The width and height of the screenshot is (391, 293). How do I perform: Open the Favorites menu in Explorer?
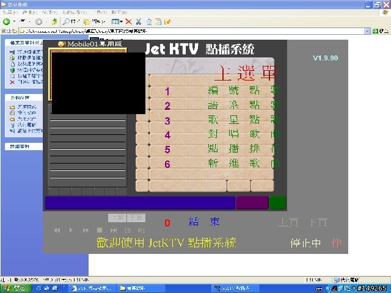tap(75, 12)
